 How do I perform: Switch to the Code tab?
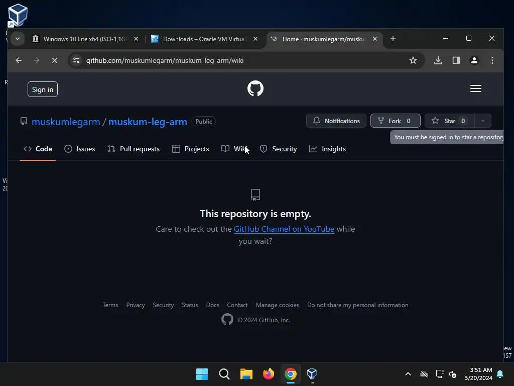tap(38, 149)
